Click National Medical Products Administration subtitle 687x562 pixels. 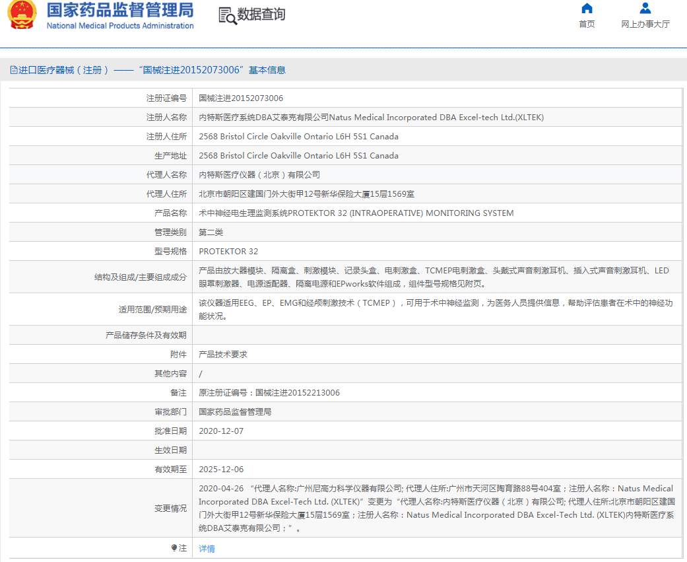coord(120,26)
